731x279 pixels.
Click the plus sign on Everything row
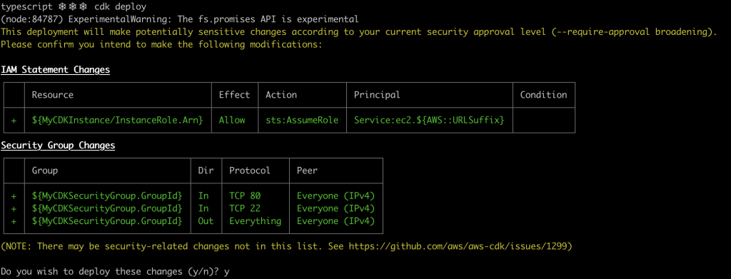(x=14, y=220)
